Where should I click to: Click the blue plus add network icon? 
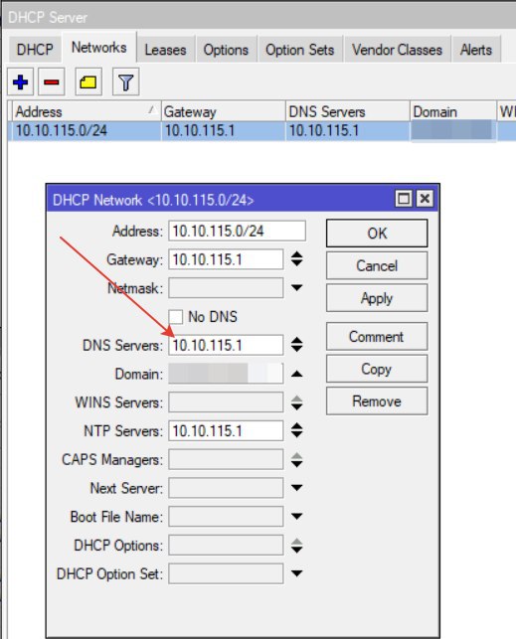20,81
